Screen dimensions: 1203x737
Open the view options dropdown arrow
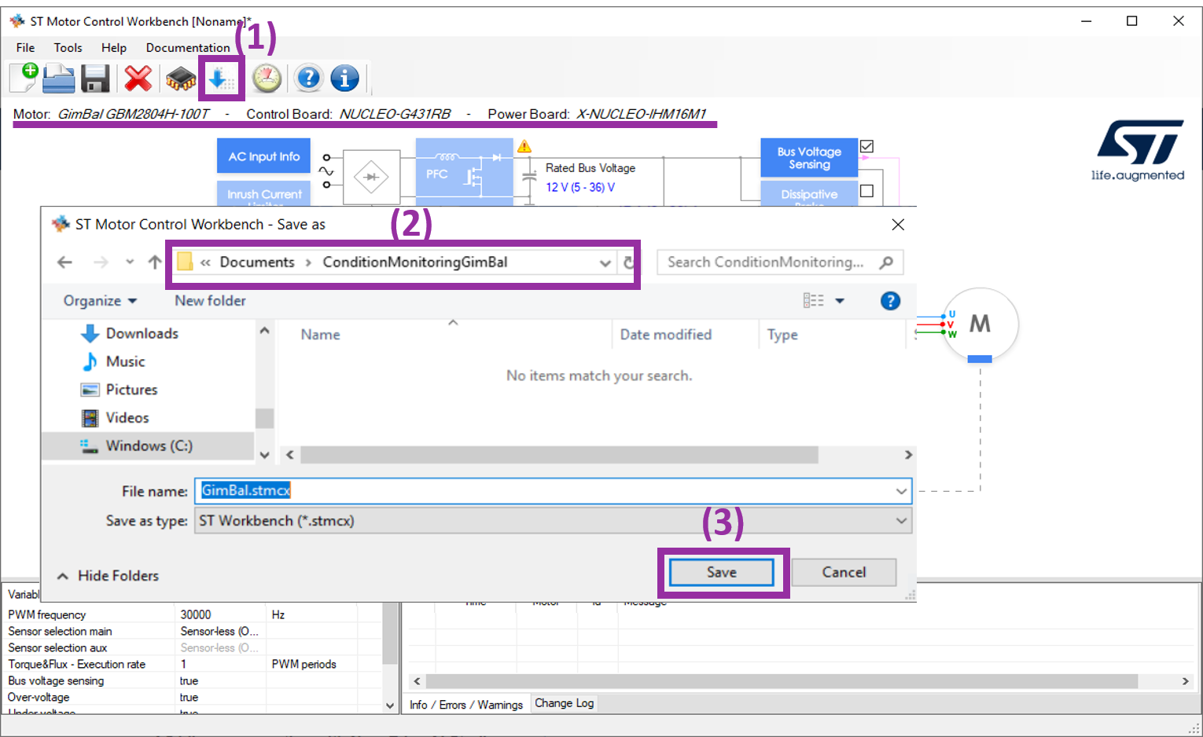pos(840,301)
